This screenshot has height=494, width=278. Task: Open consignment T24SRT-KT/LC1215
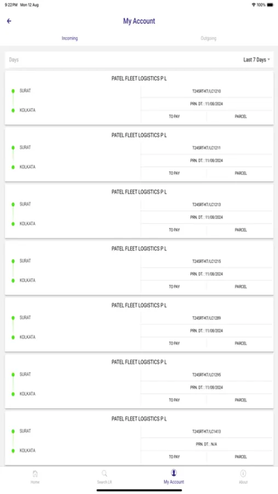pos(207,261)
